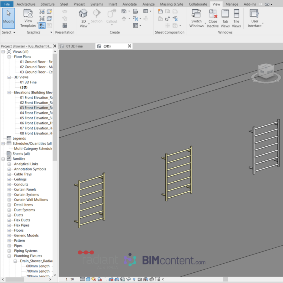This screenshot has width=283, height=283.
Task: Click the Tab Views button
Action: click(x=225, y=18)
